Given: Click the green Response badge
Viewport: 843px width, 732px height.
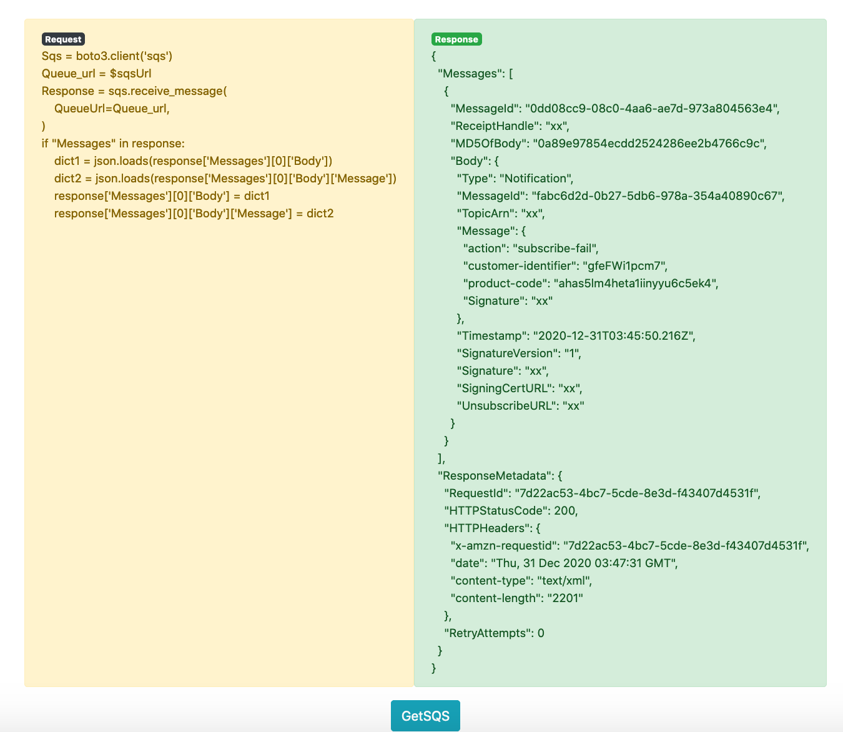Looking at the screenshot, I should coord(456,39).
